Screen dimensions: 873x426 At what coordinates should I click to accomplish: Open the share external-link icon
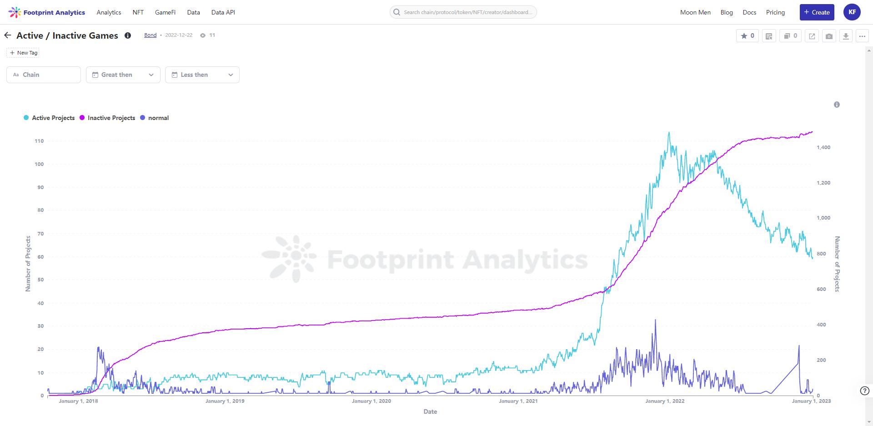click(x=812, y=36)
